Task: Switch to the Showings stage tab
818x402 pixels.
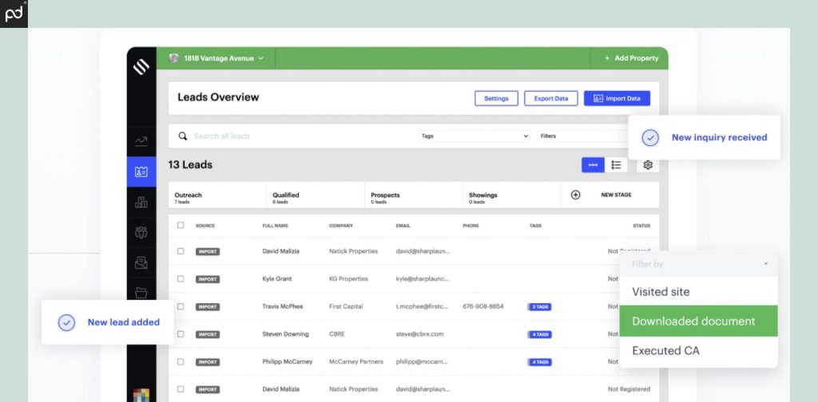Action: pos(511,195)
